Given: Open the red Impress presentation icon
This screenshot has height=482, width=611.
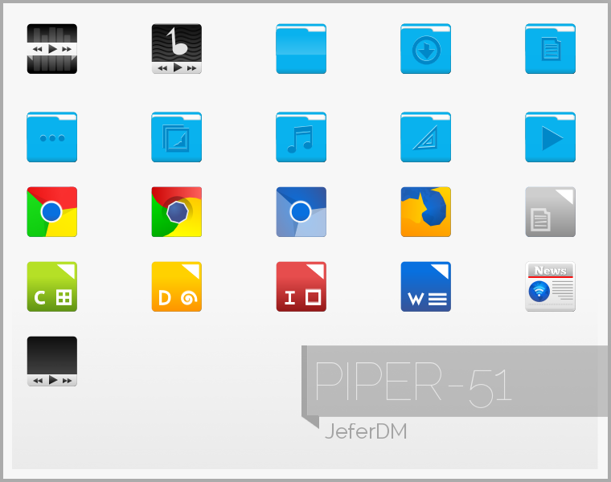Looking at the screenshot, I should pos(301,287).
